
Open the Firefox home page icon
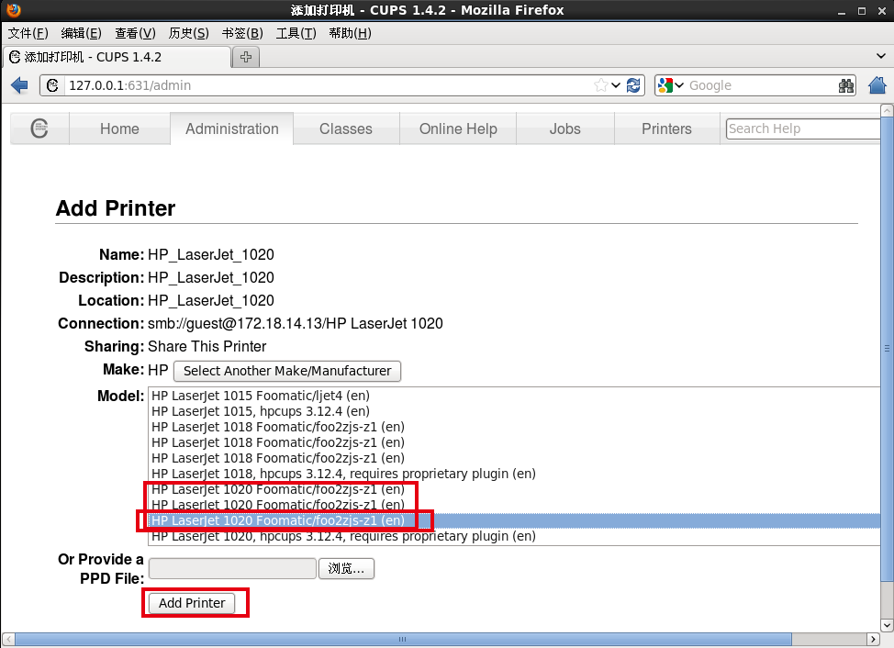tap(877, 85)
